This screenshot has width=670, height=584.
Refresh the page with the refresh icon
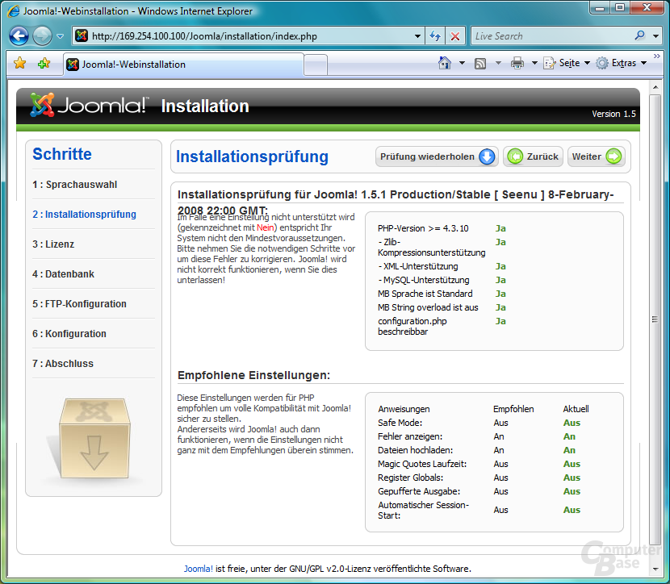click(435, 36)
